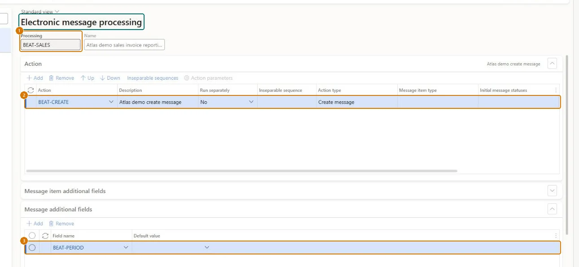Image resolution: width=579 pixels, height=267 pixels.
Task: Remove the selected action
Action: [x=61, y=78]
